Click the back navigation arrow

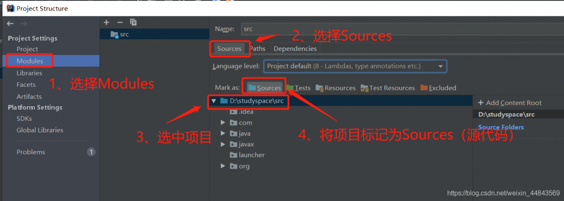[10, 24]
